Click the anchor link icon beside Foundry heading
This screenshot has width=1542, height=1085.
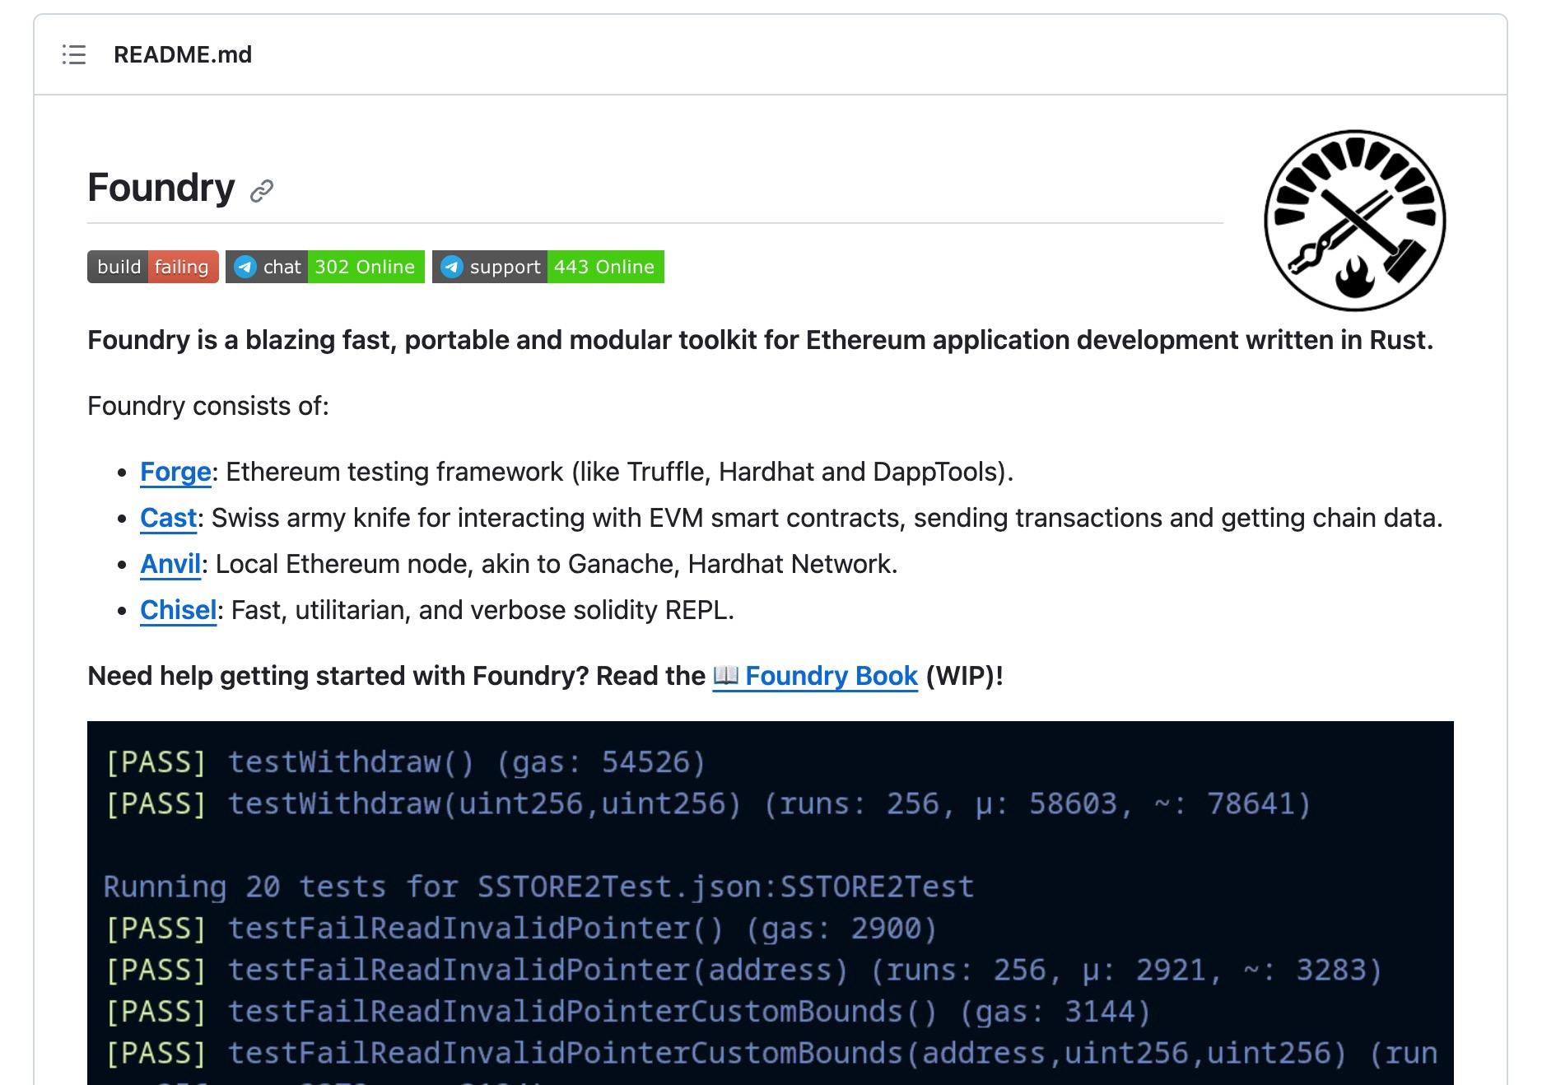point(262,191)
